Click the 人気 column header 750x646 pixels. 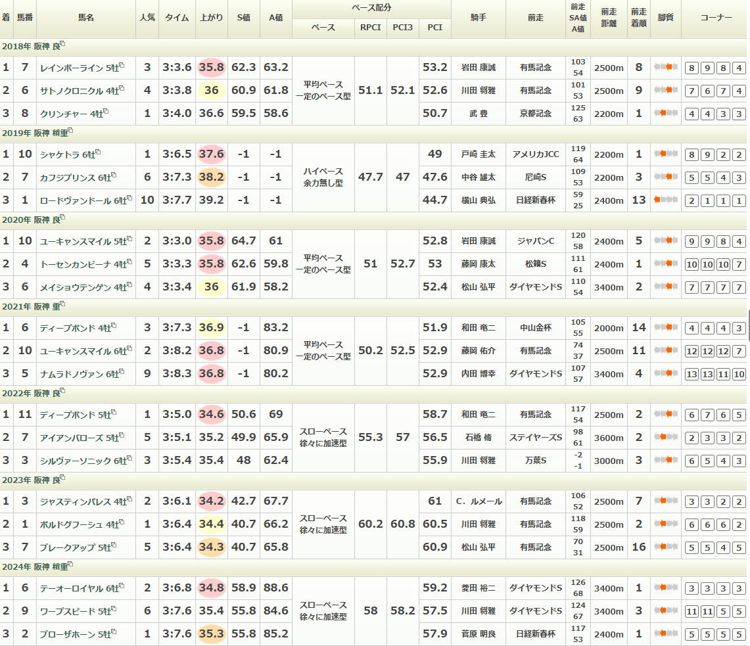(147, 18)
